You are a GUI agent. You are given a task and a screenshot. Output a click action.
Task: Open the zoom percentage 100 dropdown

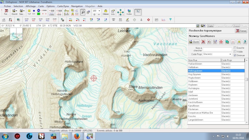point(99,11)
